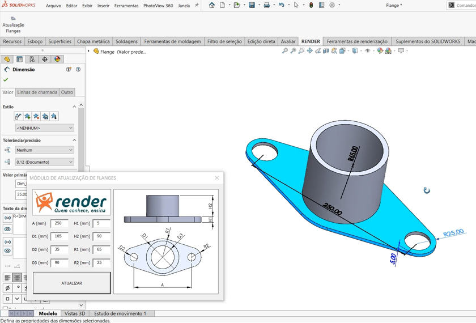
Task: Open the Nenhum tolerance type dropdown
Action: click(44, 150)
